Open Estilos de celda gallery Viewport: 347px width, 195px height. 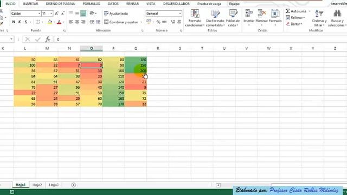click(233, 18)
